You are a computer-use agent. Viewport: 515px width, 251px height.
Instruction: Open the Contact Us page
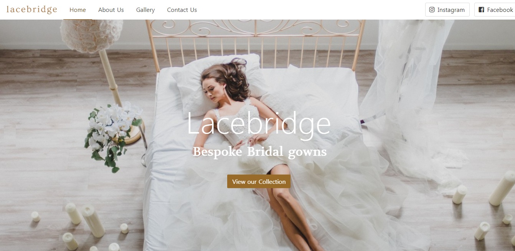[182, 10]
